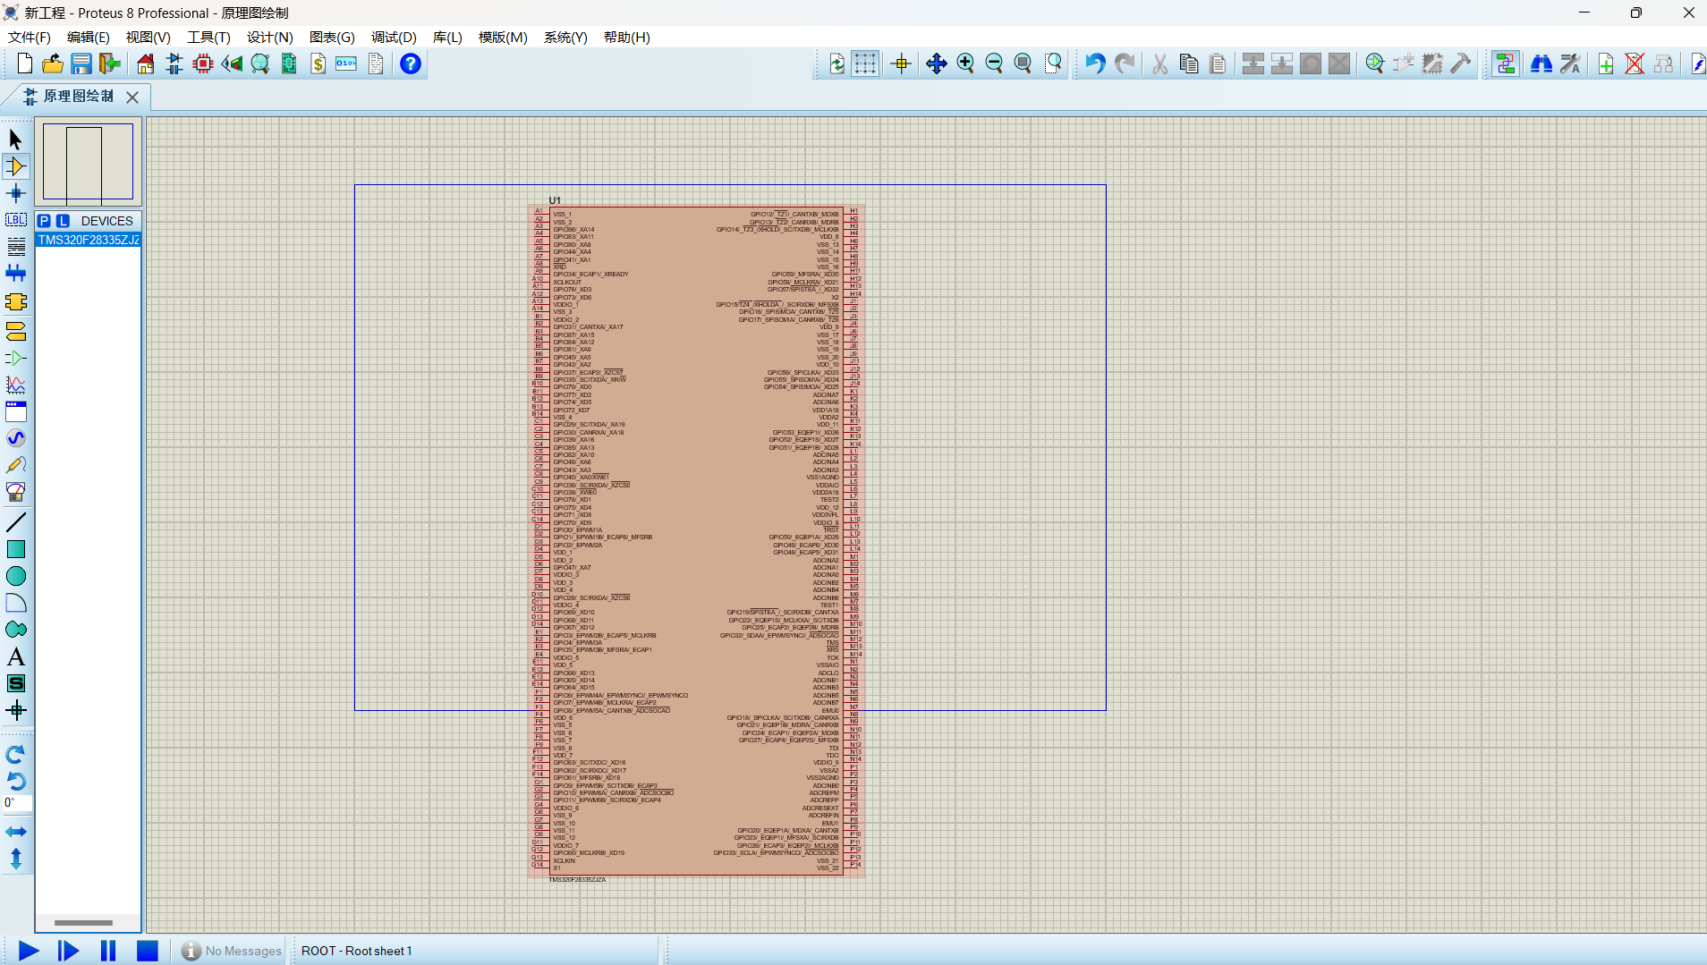Select the Device Pins mode tool
Viewport: 1707px width, 965px height.
pos(15,358)
